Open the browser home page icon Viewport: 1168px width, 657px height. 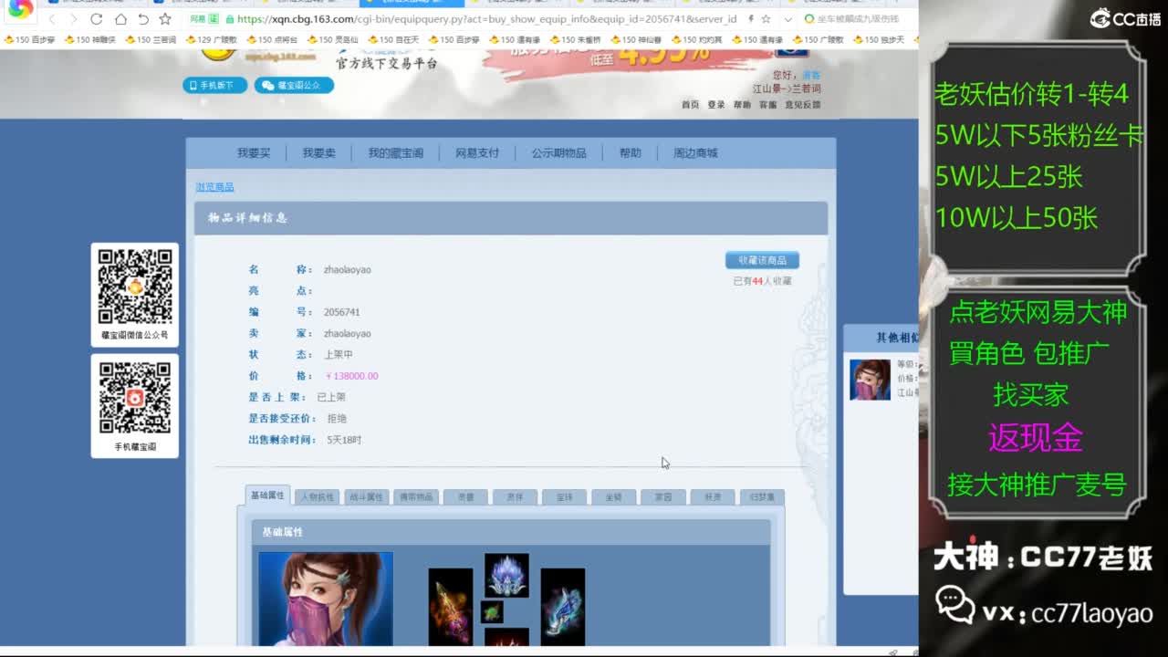coord(120,18)
